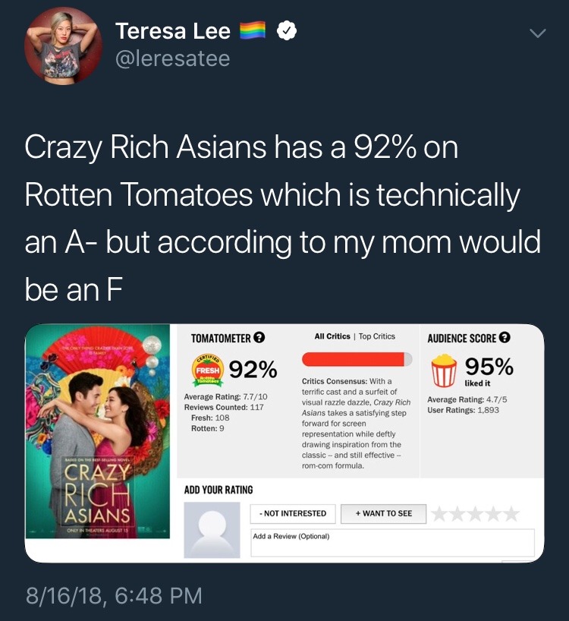Click the rainbow flag emoji

pyautogui.click(x=253, y=30)
